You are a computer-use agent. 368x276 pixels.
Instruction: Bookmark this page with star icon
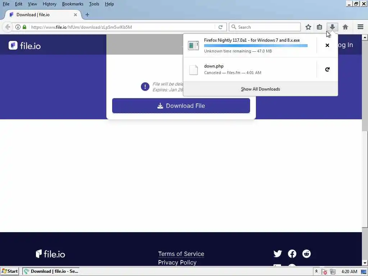(x=308, y=27)
